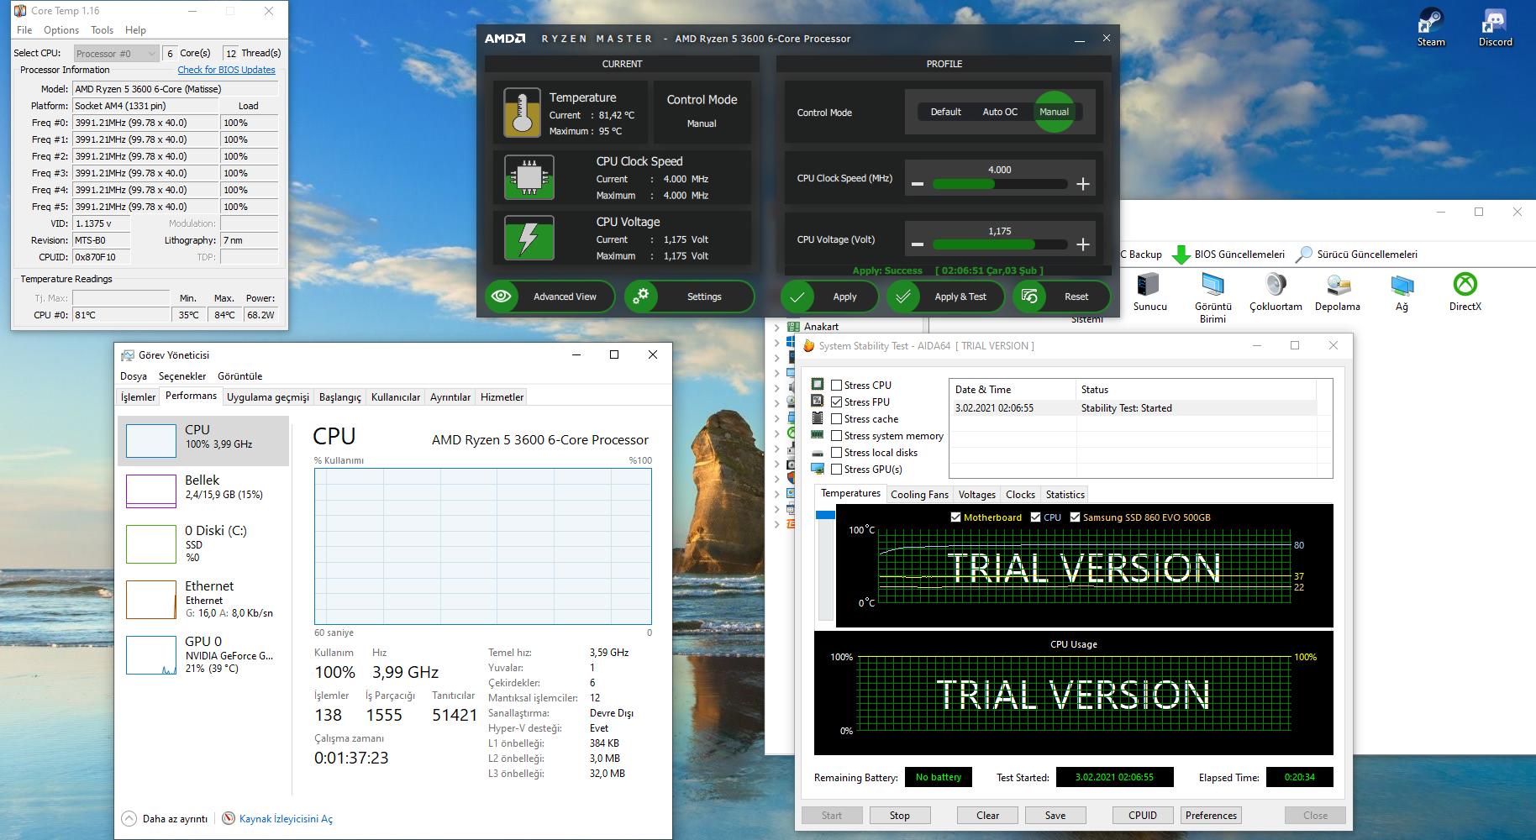Switch to the Voltages tab
1536x840 pixels.
(x=976, y=495)
